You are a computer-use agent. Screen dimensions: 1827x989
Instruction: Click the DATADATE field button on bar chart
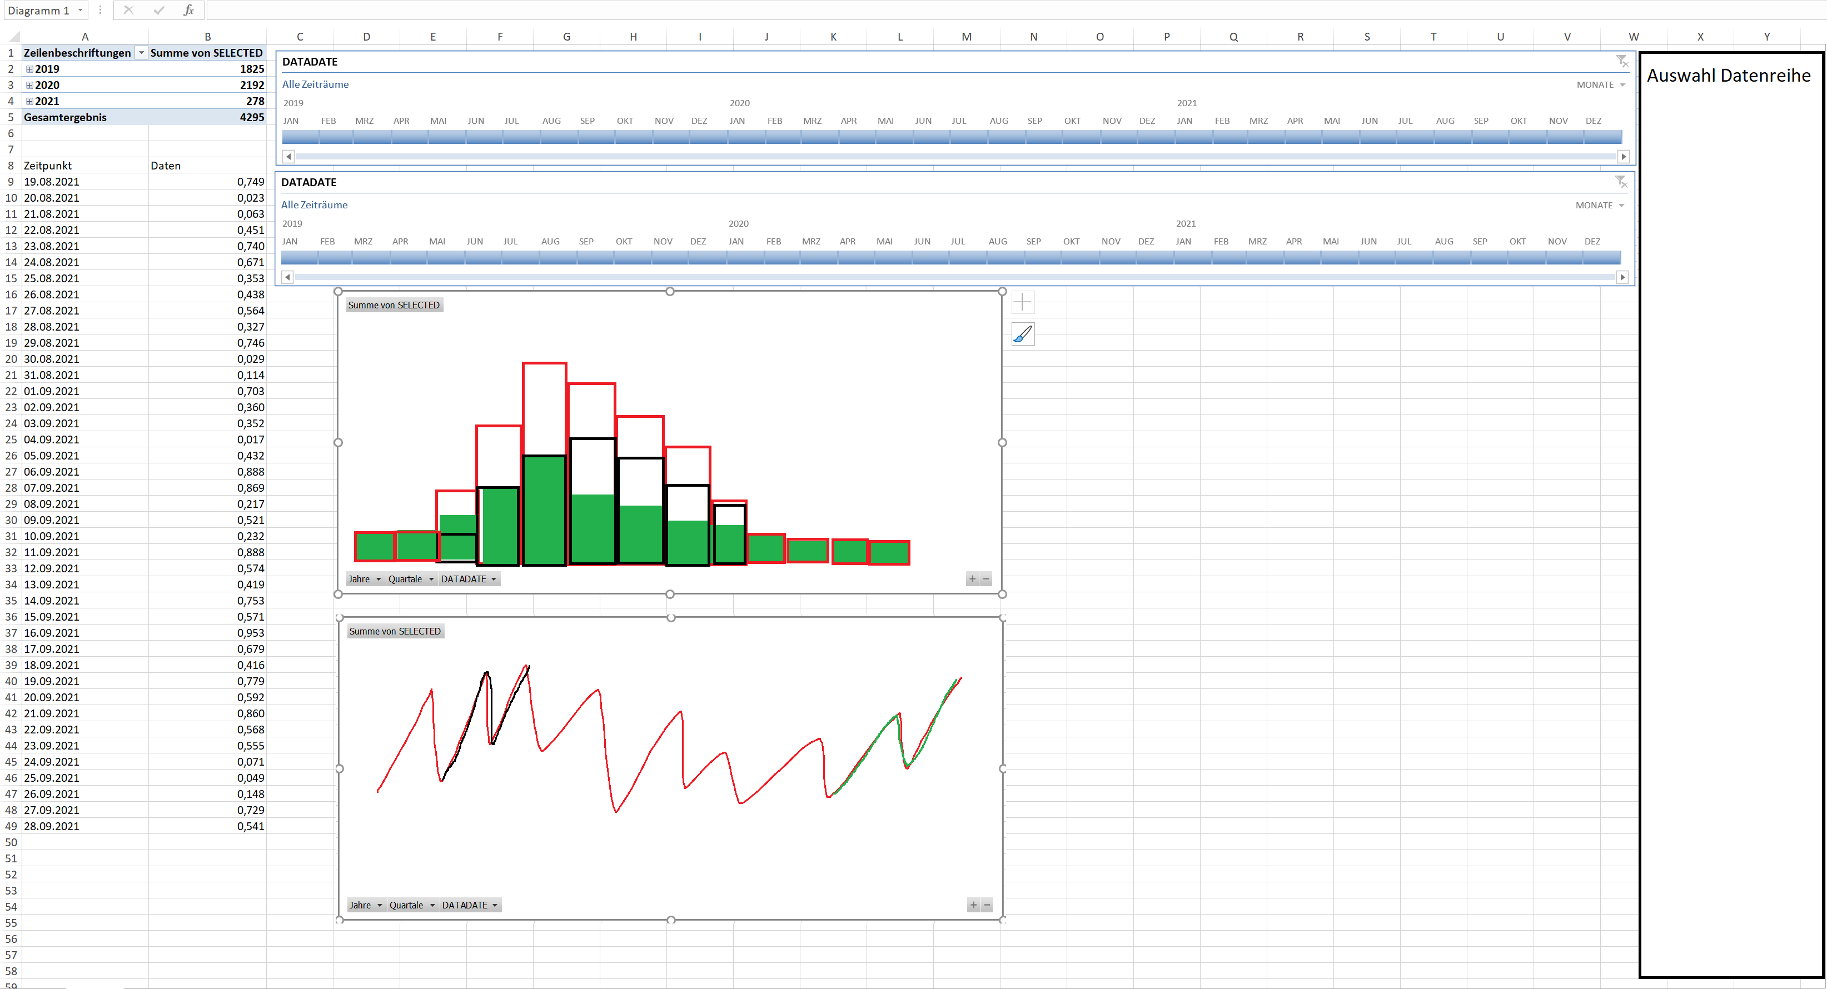point(469,579)
